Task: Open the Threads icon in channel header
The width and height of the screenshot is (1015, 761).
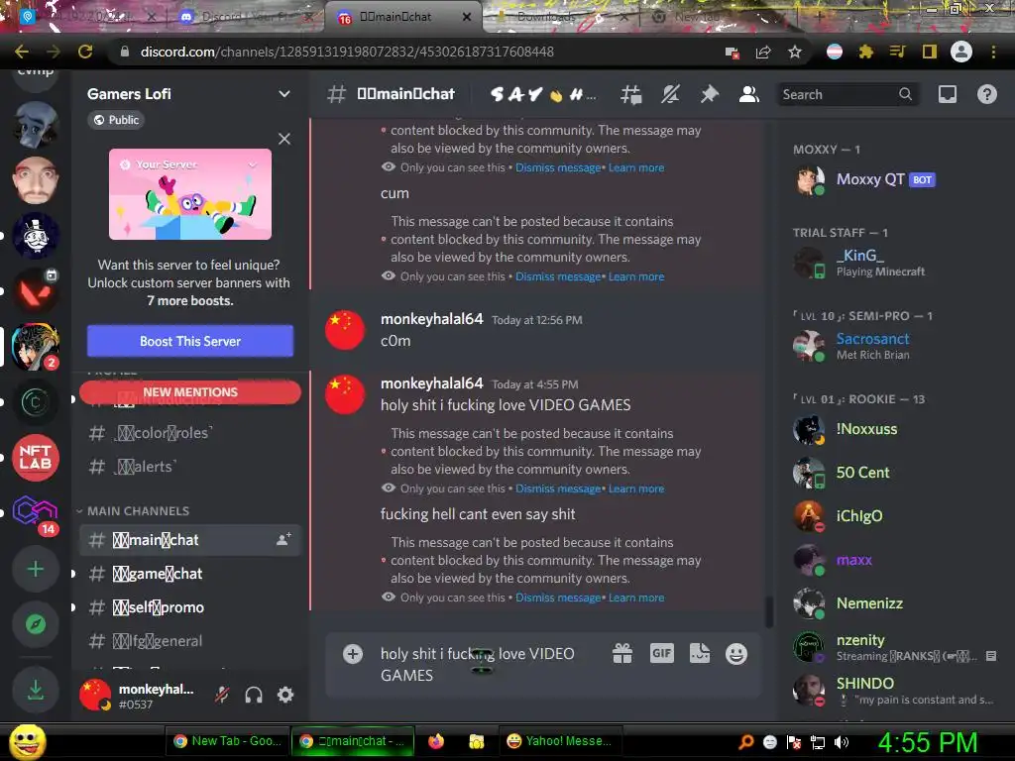Action: click(x=631, y=94)
